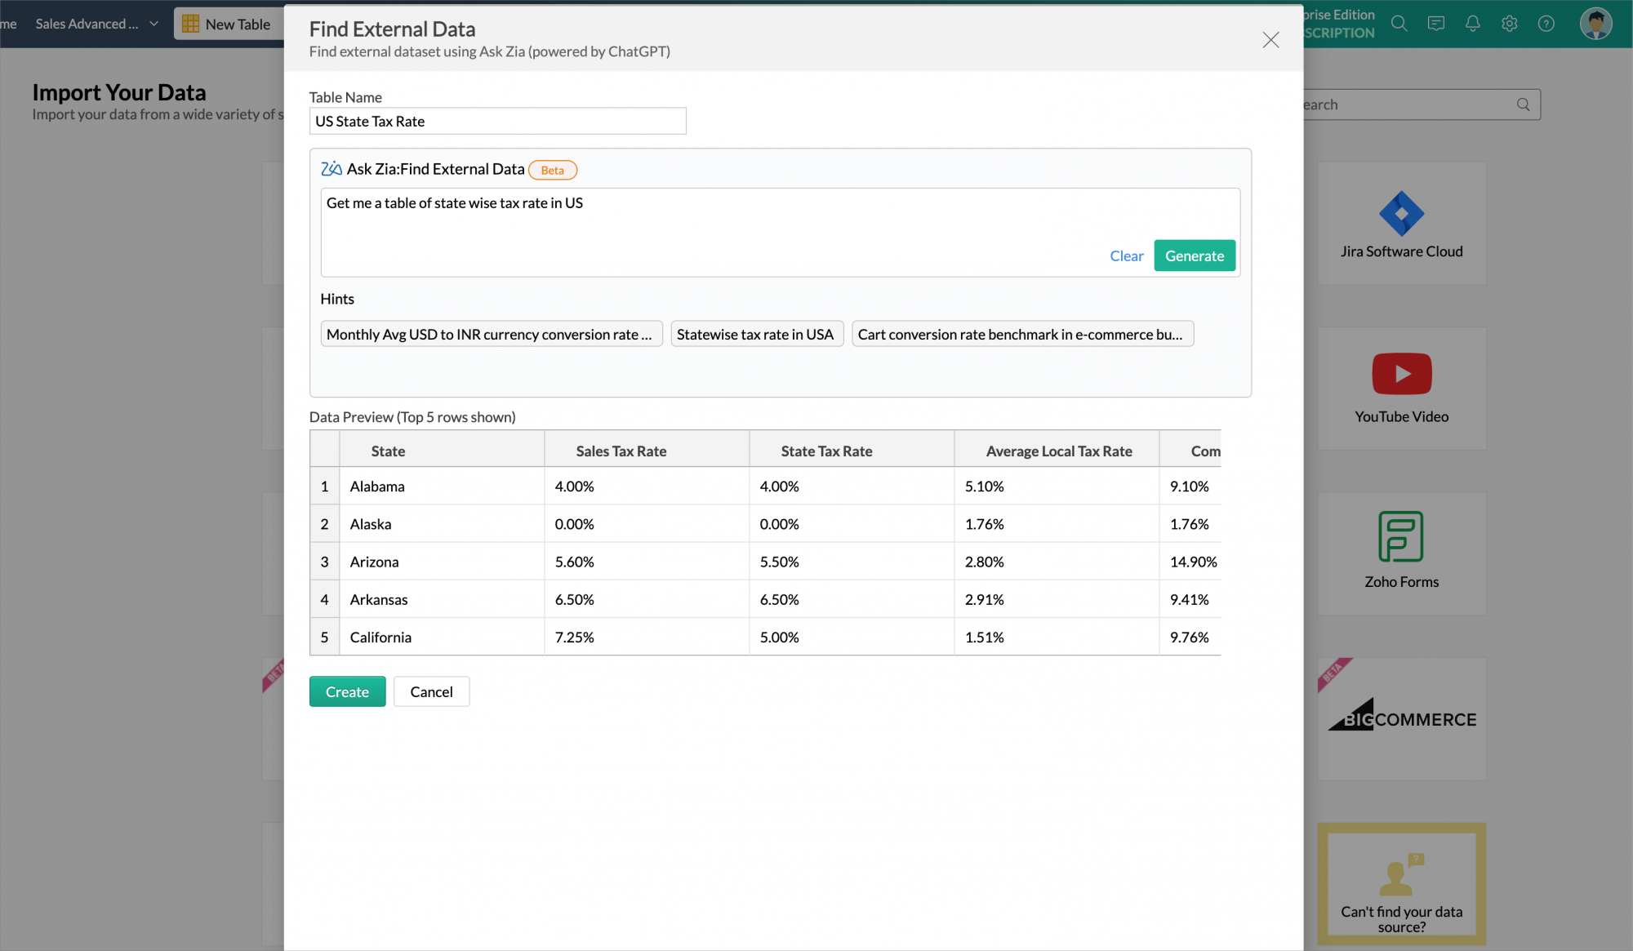Open the user profile avatar

[1595, 24]
